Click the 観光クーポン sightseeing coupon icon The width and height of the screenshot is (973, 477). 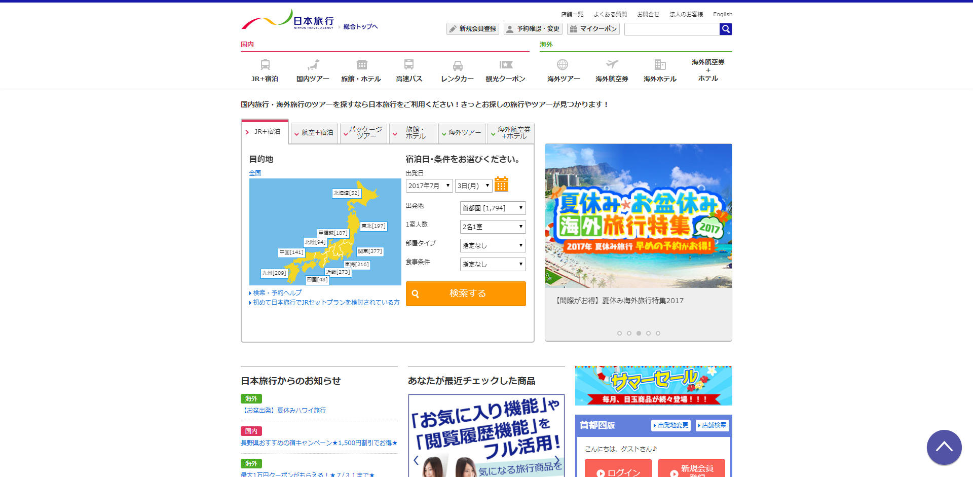click(x=506, y=70)
